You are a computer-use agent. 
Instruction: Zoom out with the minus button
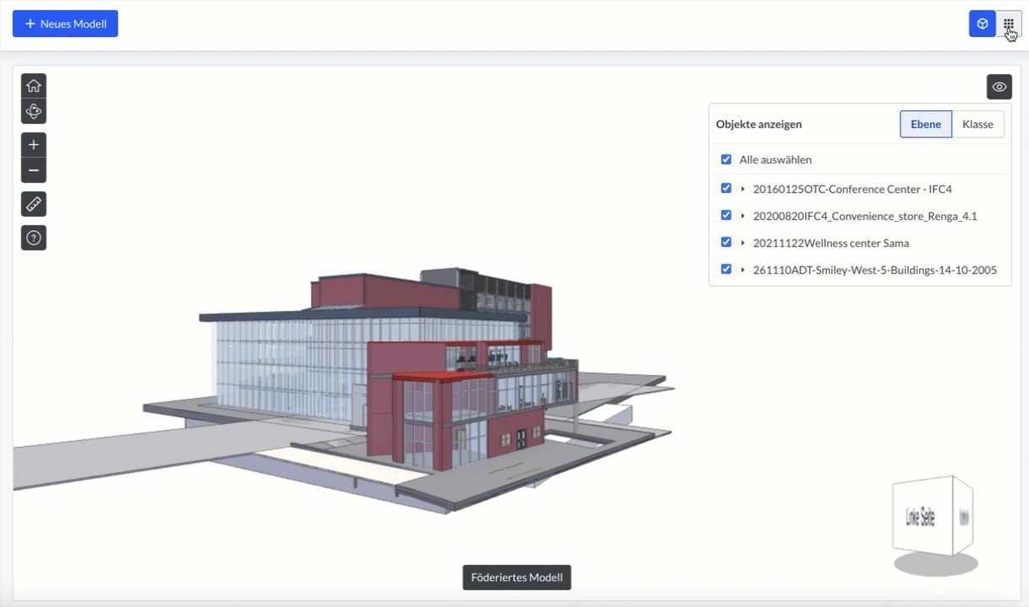coord(34,170)
